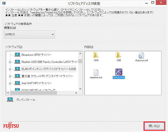This screenshot has height=132, width=168.
Task: Click the 富士通 タブレットPC digitizer driver icon
Action: click(17, 76)
